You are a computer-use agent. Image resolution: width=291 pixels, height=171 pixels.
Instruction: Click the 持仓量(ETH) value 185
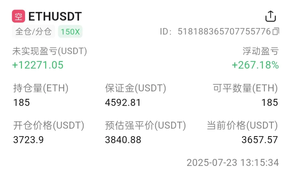tap(22, 103)
